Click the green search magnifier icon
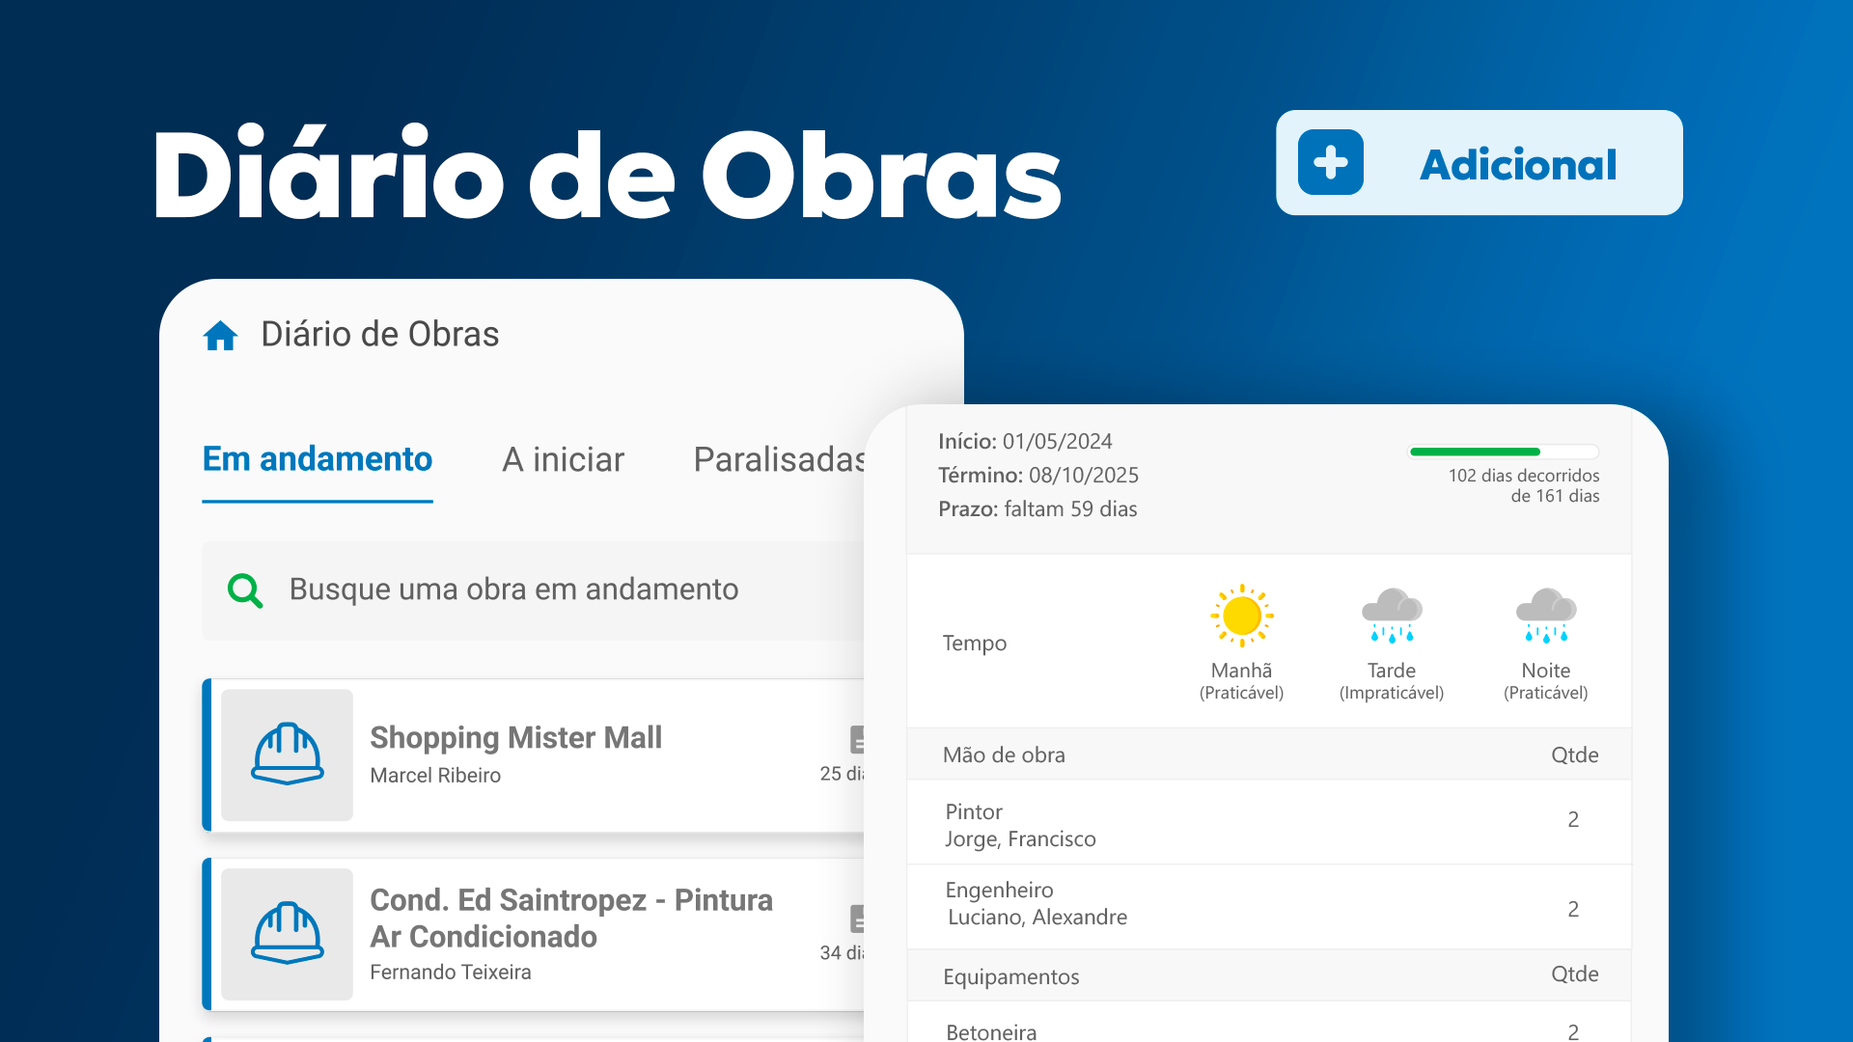This screenshot has height=1042, width=1853. [x=244, y=590]
